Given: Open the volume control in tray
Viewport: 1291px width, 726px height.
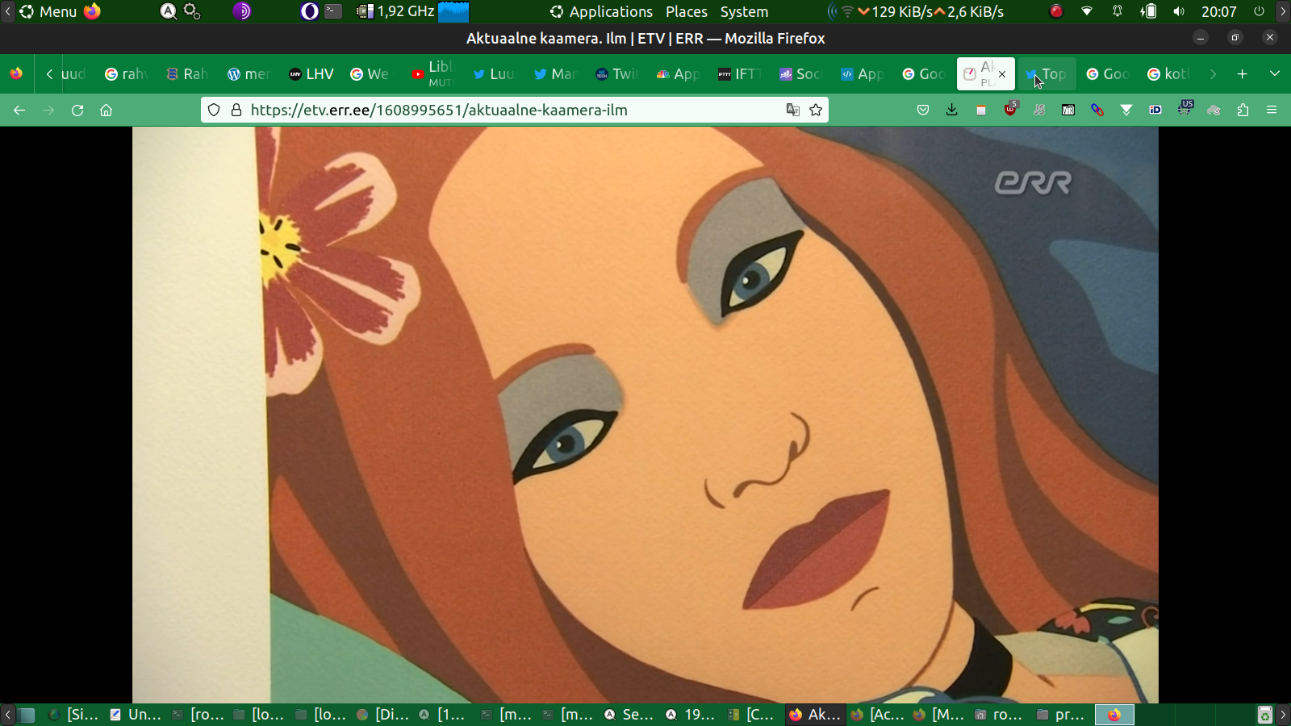Looking at the screenshot, I should tap(1179, 11).
